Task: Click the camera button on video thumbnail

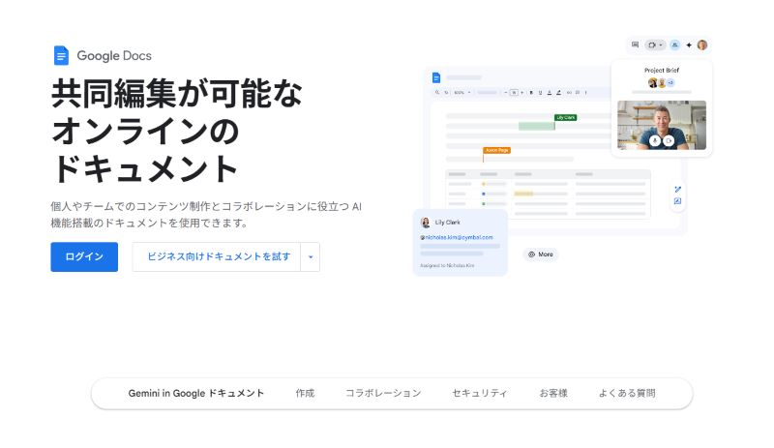Action: click(669, 140)
